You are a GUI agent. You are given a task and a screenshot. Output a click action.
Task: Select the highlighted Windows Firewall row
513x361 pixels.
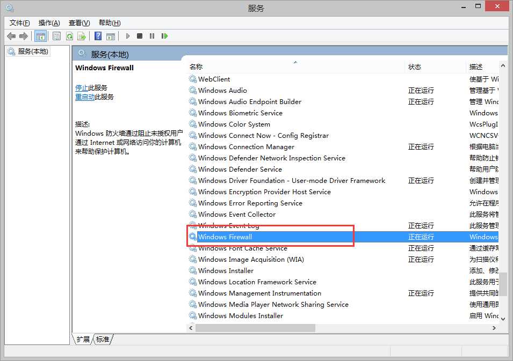point(343,237)
